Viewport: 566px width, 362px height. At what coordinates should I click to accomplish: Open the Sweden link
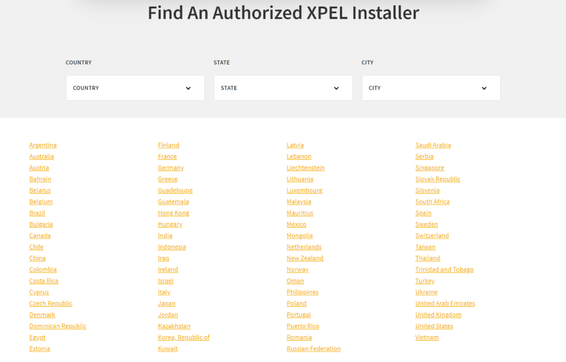(427, 224)
